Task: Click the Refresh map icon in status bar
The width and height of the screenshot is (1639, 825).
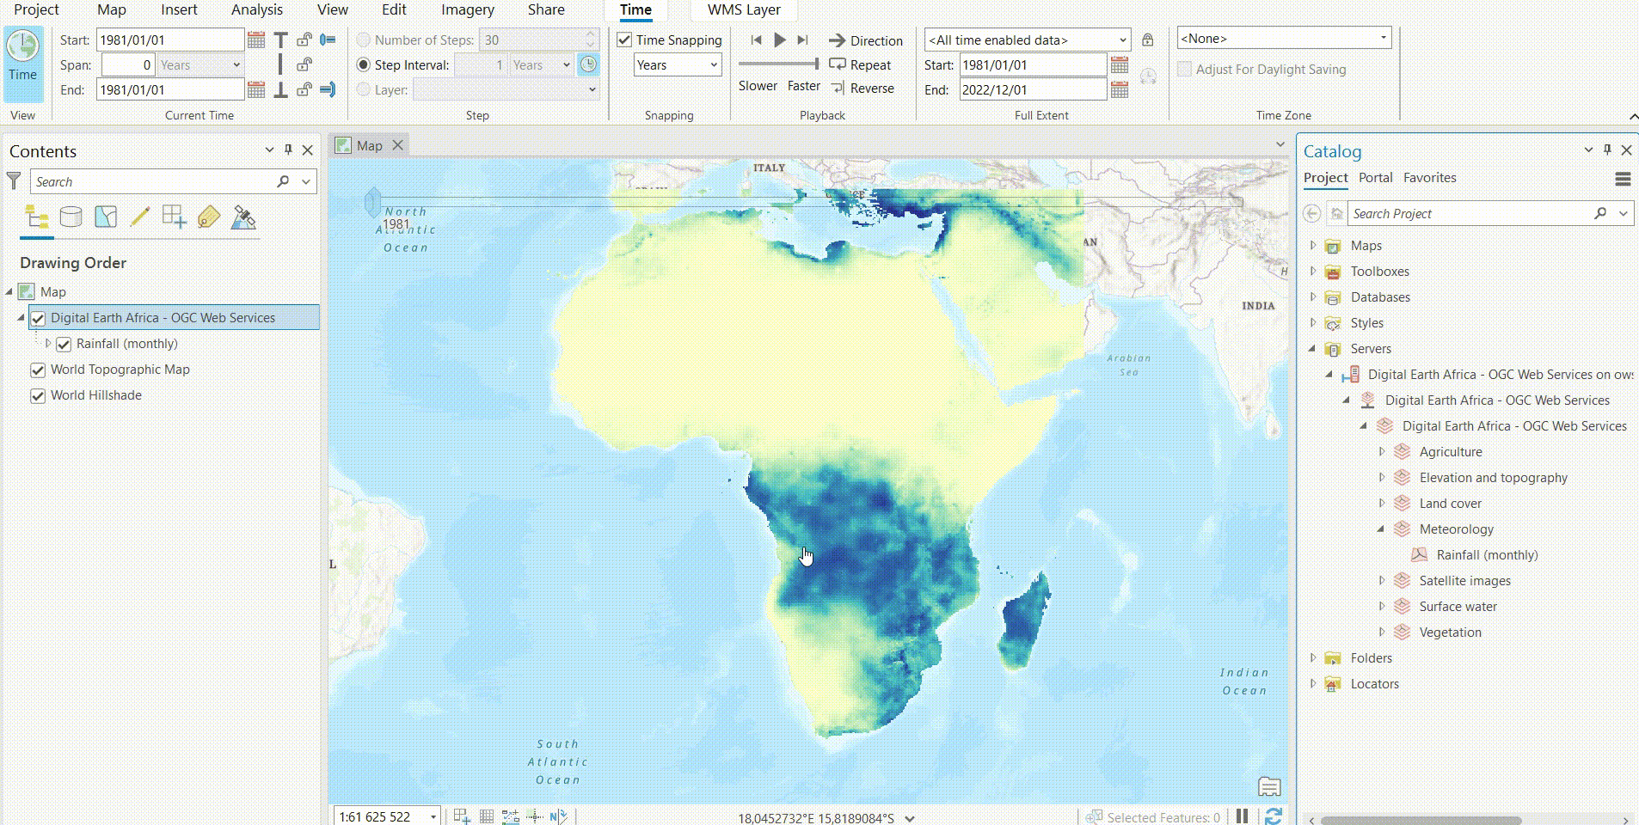Action: click(1276, 816)
